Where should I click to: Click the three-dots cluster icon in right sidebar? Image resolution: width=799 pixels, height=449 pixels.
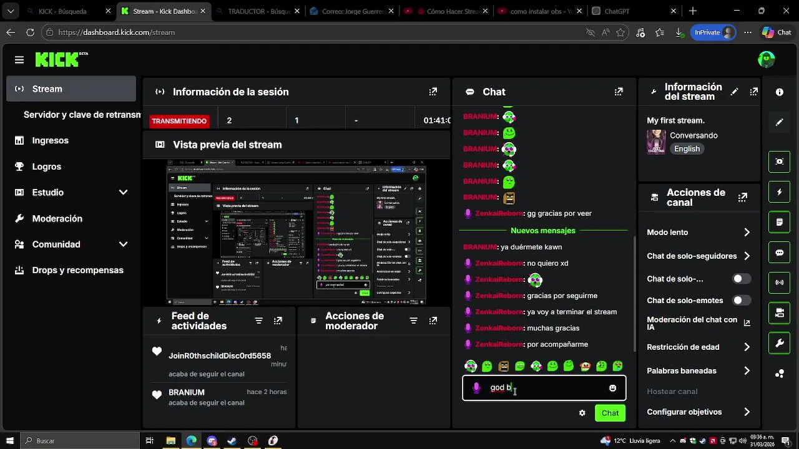780,374
